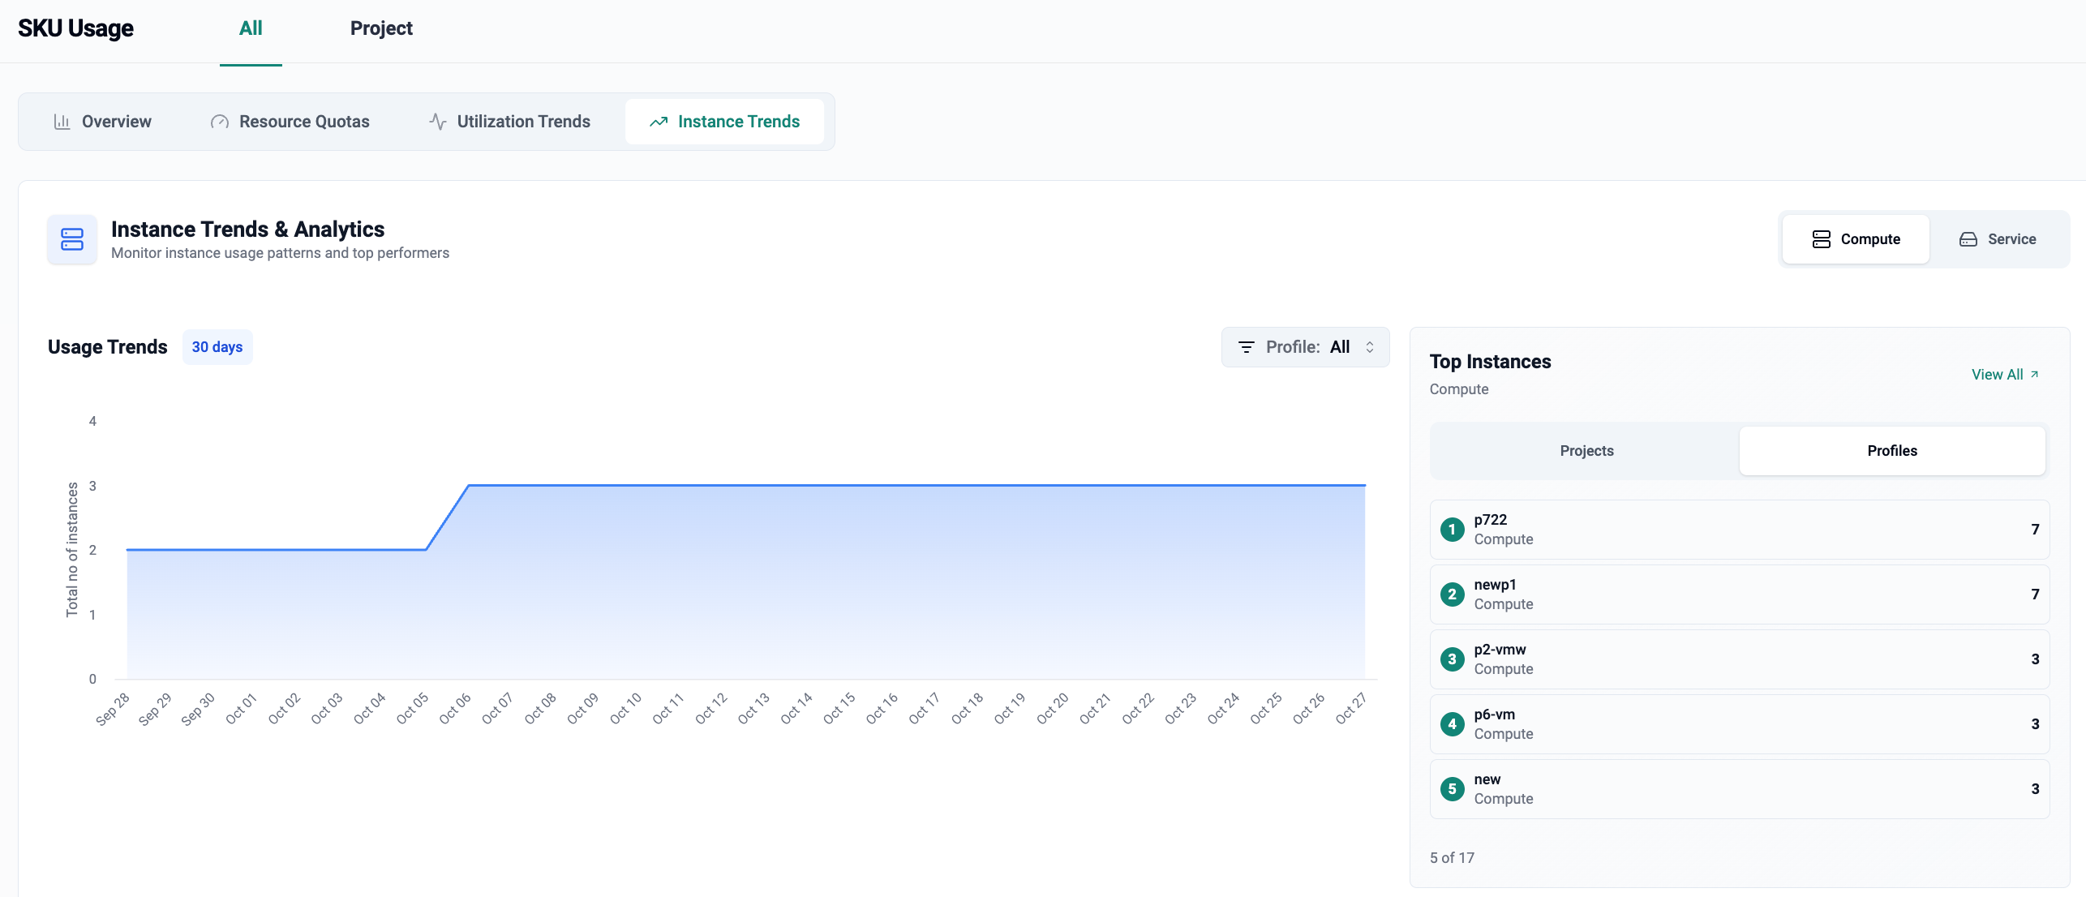The height and width of the screenshot is (897, 2086).
Task: Click the chart line at Oct 06
Action: point(469,486)
